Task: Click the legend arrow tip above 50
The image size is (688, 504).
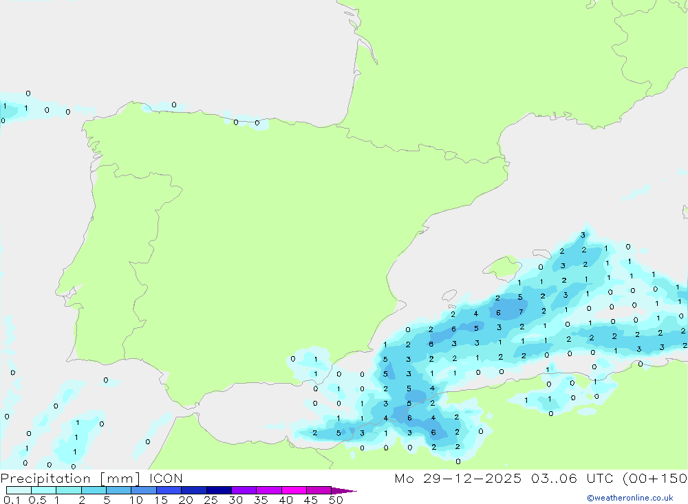Action: [x=344, y=491]
